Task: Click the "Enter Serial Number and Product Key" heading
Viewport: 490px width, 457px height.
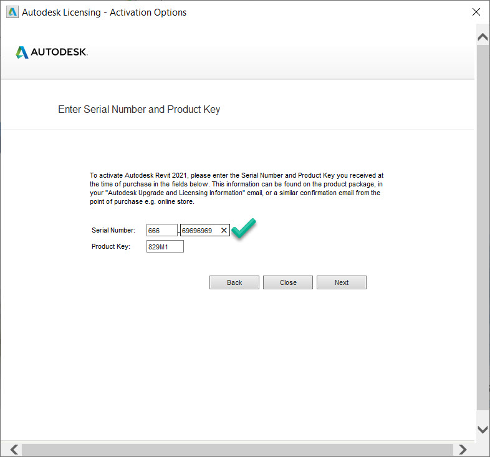Action: [x=139, y=110]
